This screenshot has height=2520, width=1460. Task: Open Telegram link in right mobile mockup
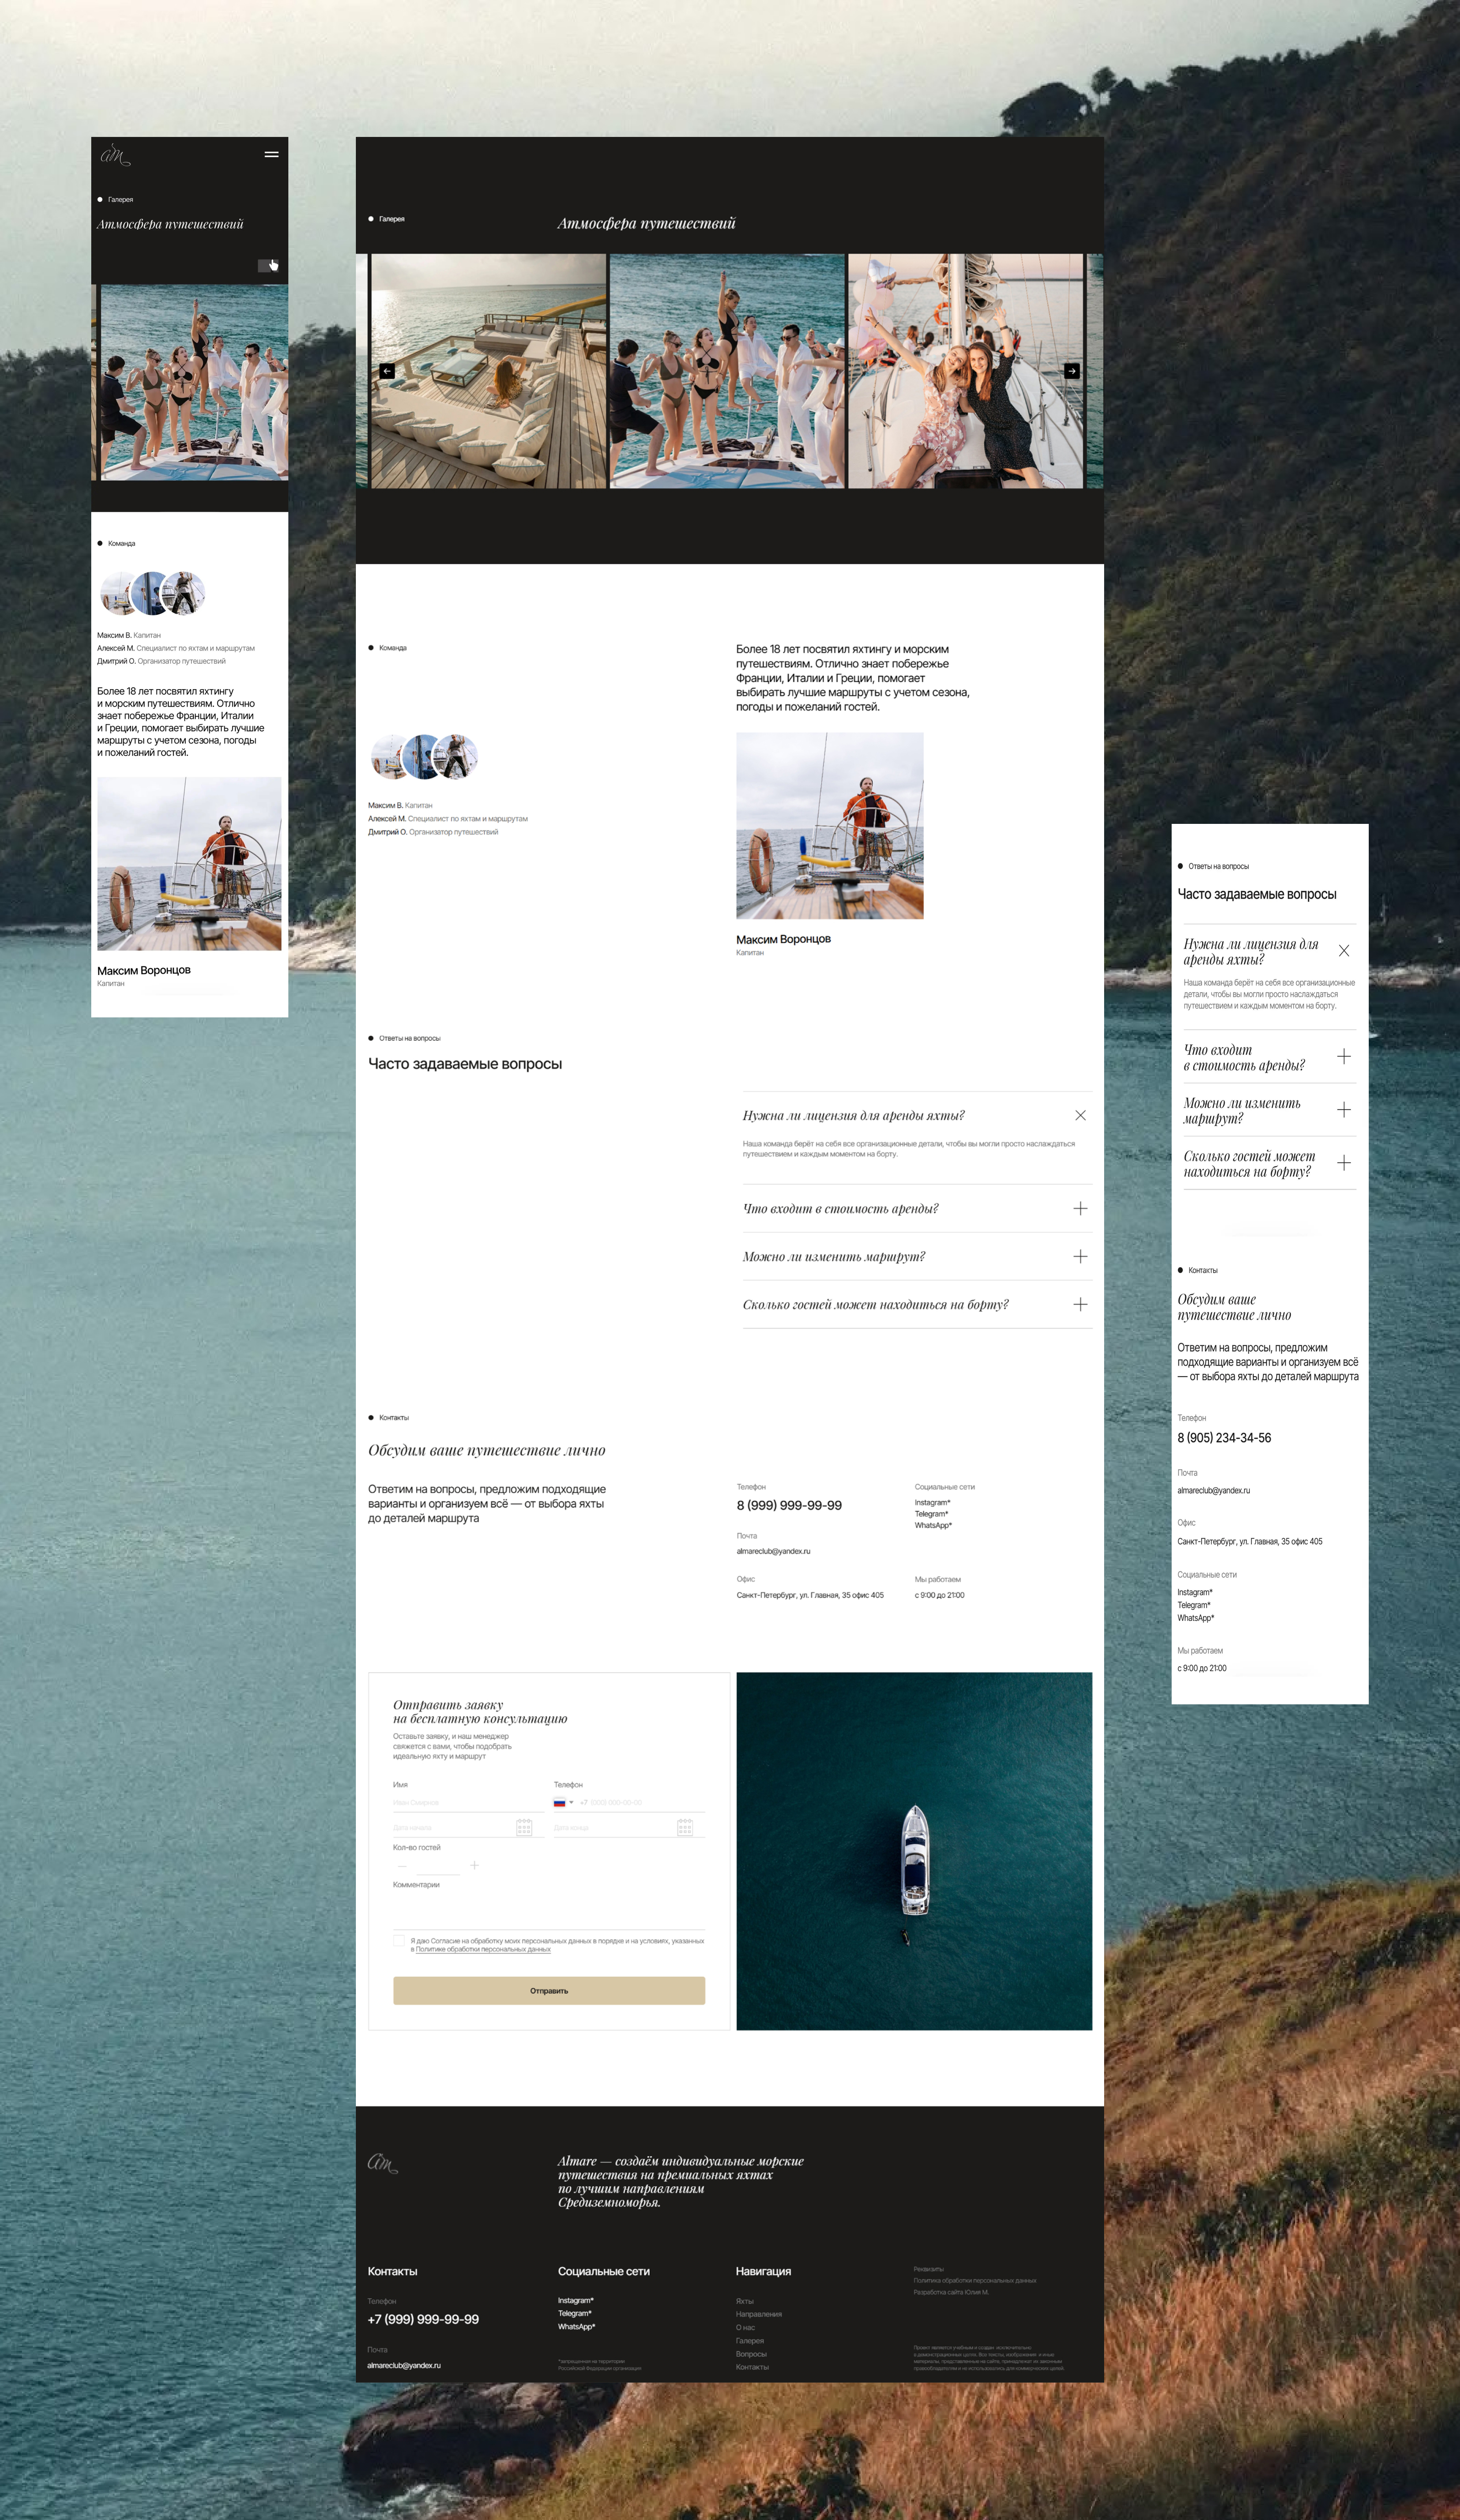(1194, 1605)
